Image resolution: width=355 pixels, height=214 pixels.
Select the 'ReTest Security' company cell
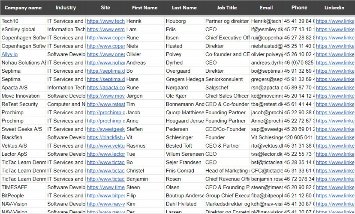[x=23, y=104]
